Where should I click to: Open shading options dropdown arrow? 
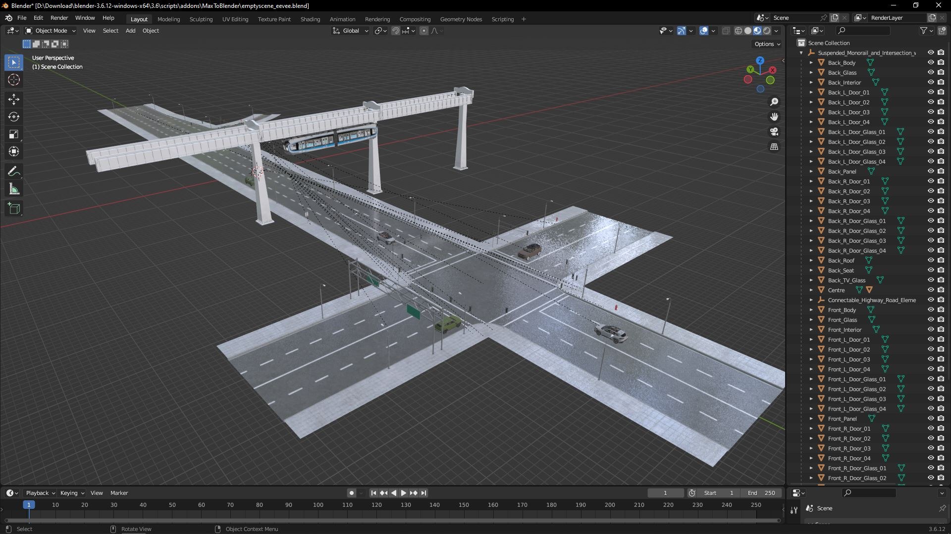(x=777, y=31)
